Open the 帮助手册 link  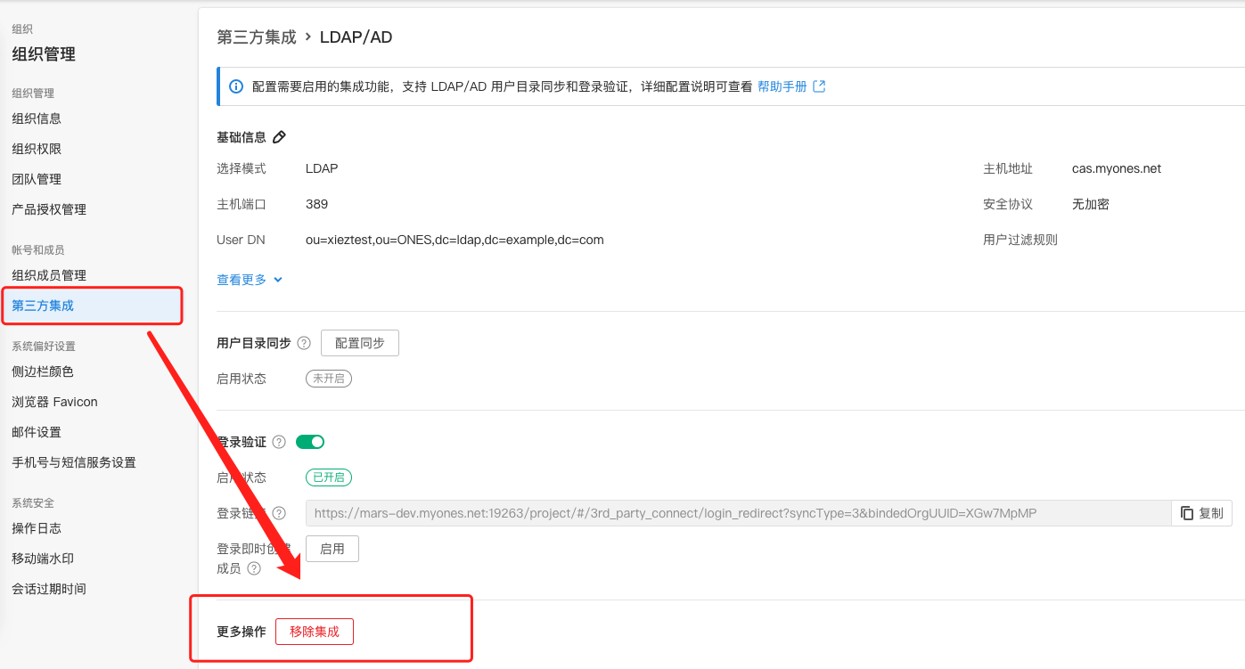coord(791,86)
